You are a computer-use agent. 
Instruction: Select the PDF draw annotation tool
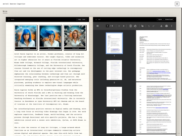pos(143,26)
